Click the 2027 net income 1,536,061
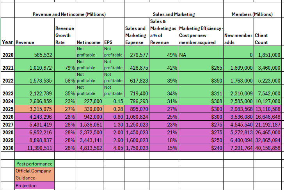This screenshot has height=190, width=284. click(89, 125)
